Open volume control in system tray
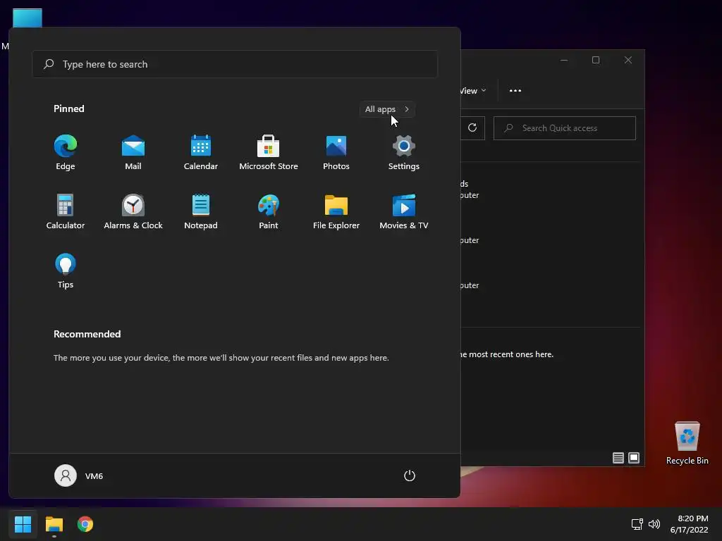 coord(654,524)
